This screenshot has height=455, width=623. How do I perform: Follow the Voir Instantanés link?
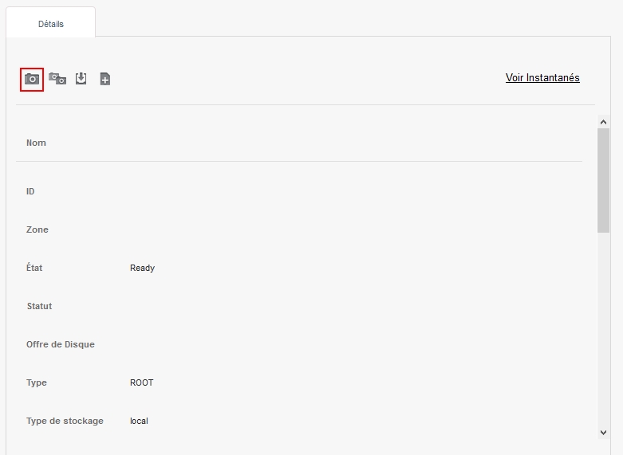coord(542,77)
